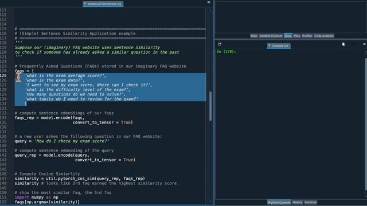Click 'what is the difficulty level' string
The image size is (367, 206).
pyautogui.click(x=77, y=89)
